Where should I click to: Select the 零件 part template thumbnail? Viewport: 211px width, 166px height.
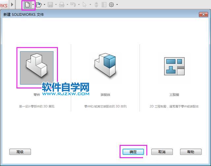[x=37, y=68]
